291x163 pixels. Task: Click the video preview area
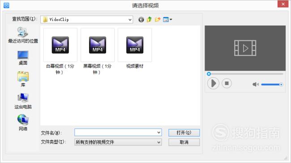click(245, 48)
